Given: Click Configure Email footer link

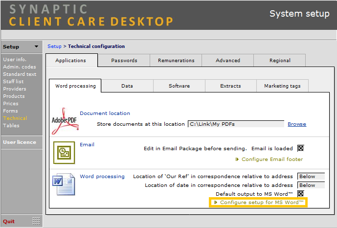Looking at the screenshot, I should click(272, 159).
